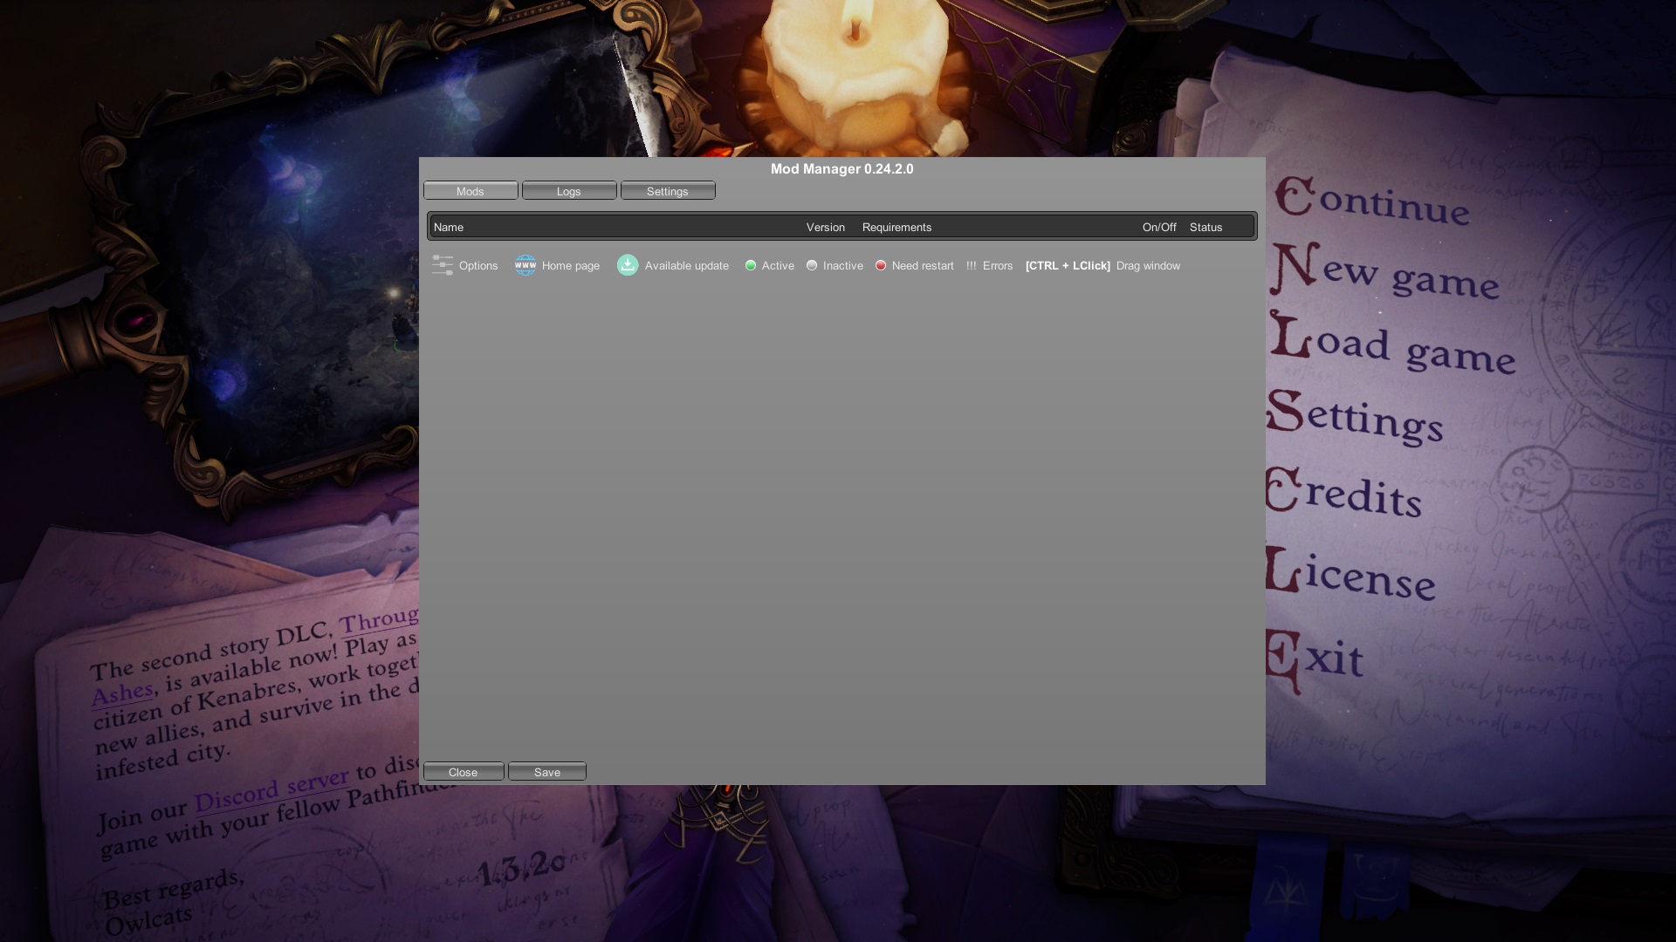Click the www icon next to Home page

pos(525,265)
